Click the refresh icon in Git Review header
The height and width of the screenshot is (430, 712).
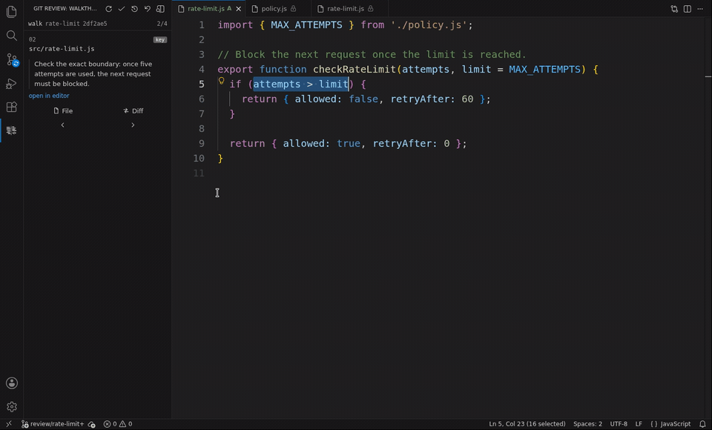[108, 9]
